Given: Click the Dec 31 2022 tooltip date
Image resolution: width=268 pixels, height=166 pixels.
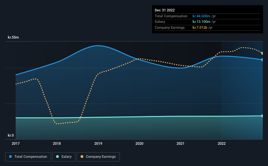Looking at the screenshot, I should (165, 10).
